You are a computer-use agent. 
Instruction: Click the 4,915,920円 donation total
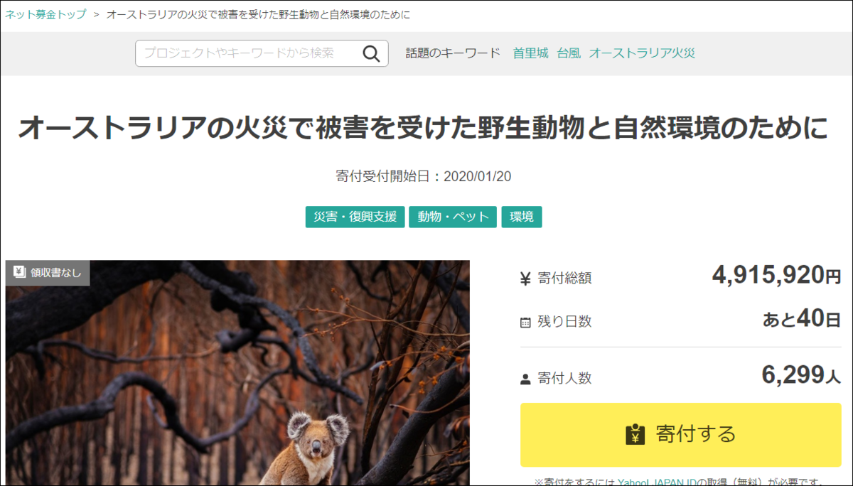coord(776,276)
